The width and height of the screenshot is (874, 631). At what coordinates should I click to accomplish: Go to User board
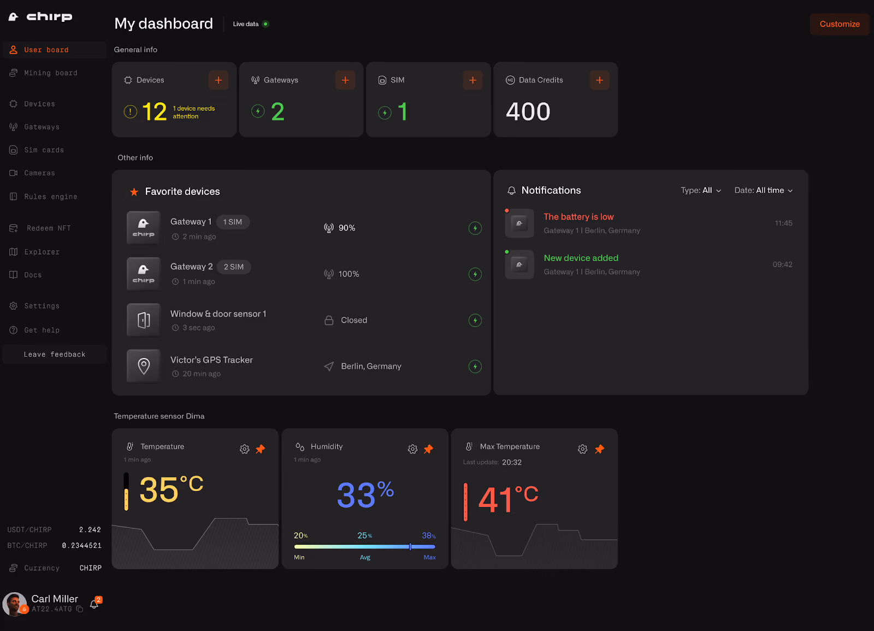[54, 50]
